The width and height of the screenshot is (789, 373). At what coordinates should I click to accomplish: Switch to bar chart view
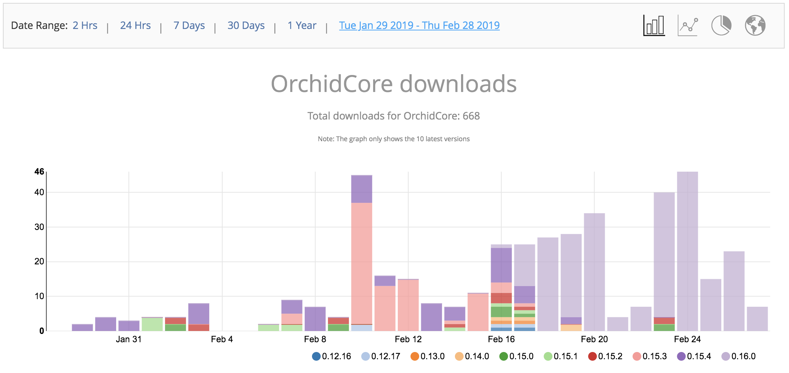point(654,25)
